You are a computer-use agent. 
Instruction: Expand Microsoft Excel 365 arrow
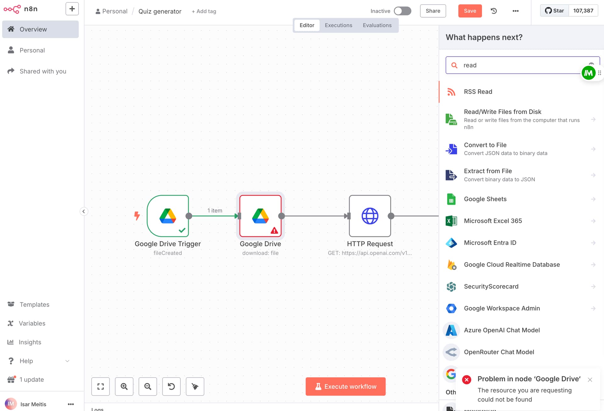click(593, 221)
